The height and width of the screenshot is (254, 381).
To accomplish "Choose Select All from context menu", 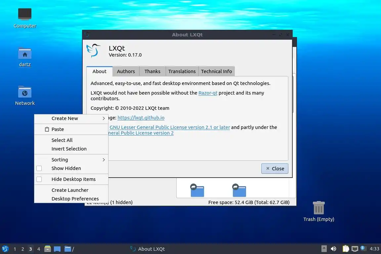I will 71,140.
